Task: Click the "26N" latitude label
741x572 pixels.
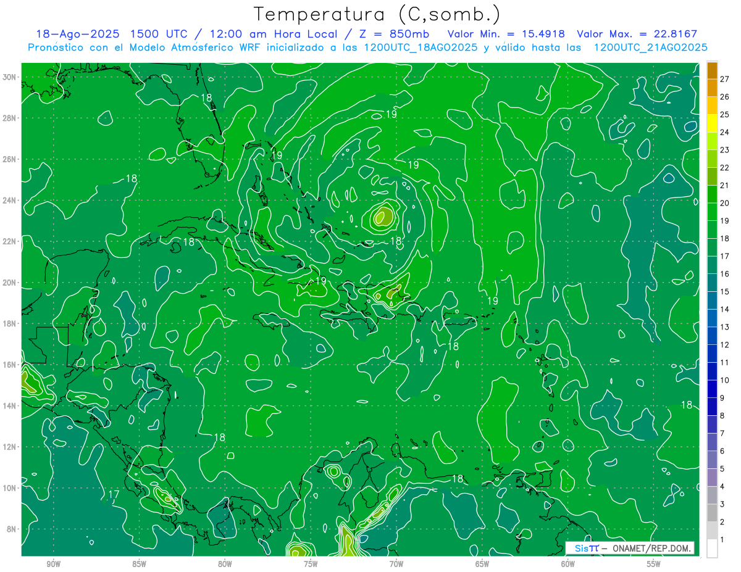Action: 10,159
